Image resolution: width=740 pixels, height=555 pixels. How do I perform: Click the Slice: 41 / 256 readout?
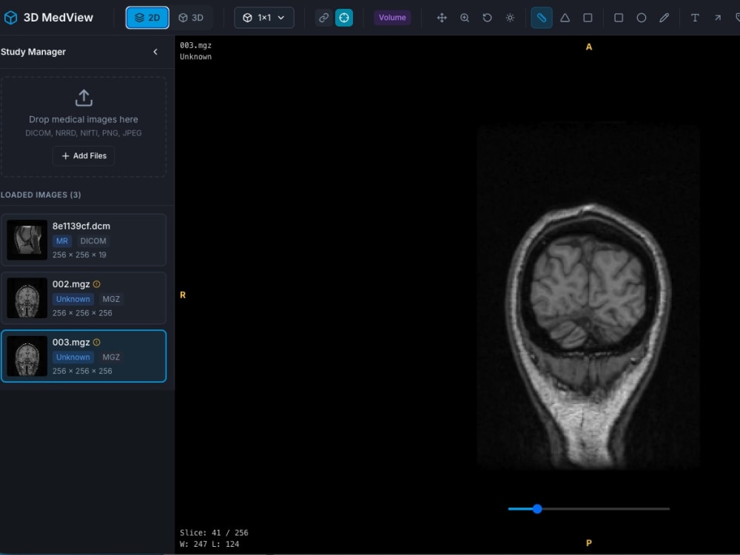click(214, 532)
